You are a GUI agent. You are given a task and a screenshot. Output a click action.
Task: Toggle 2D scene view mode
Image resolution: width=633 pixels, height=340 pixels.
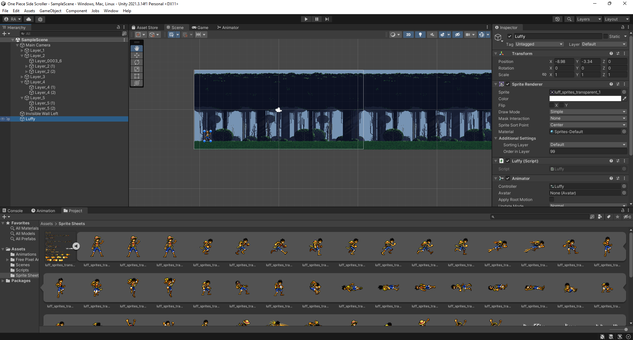[408, 35]
